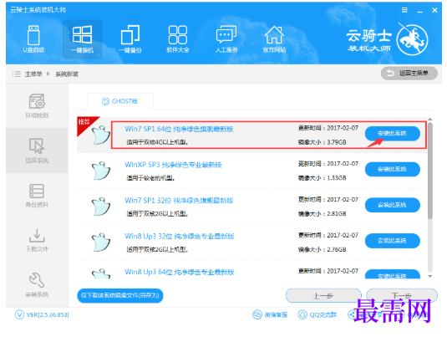
Task: Click the system list scrollbar thumb
Action: 430,171
